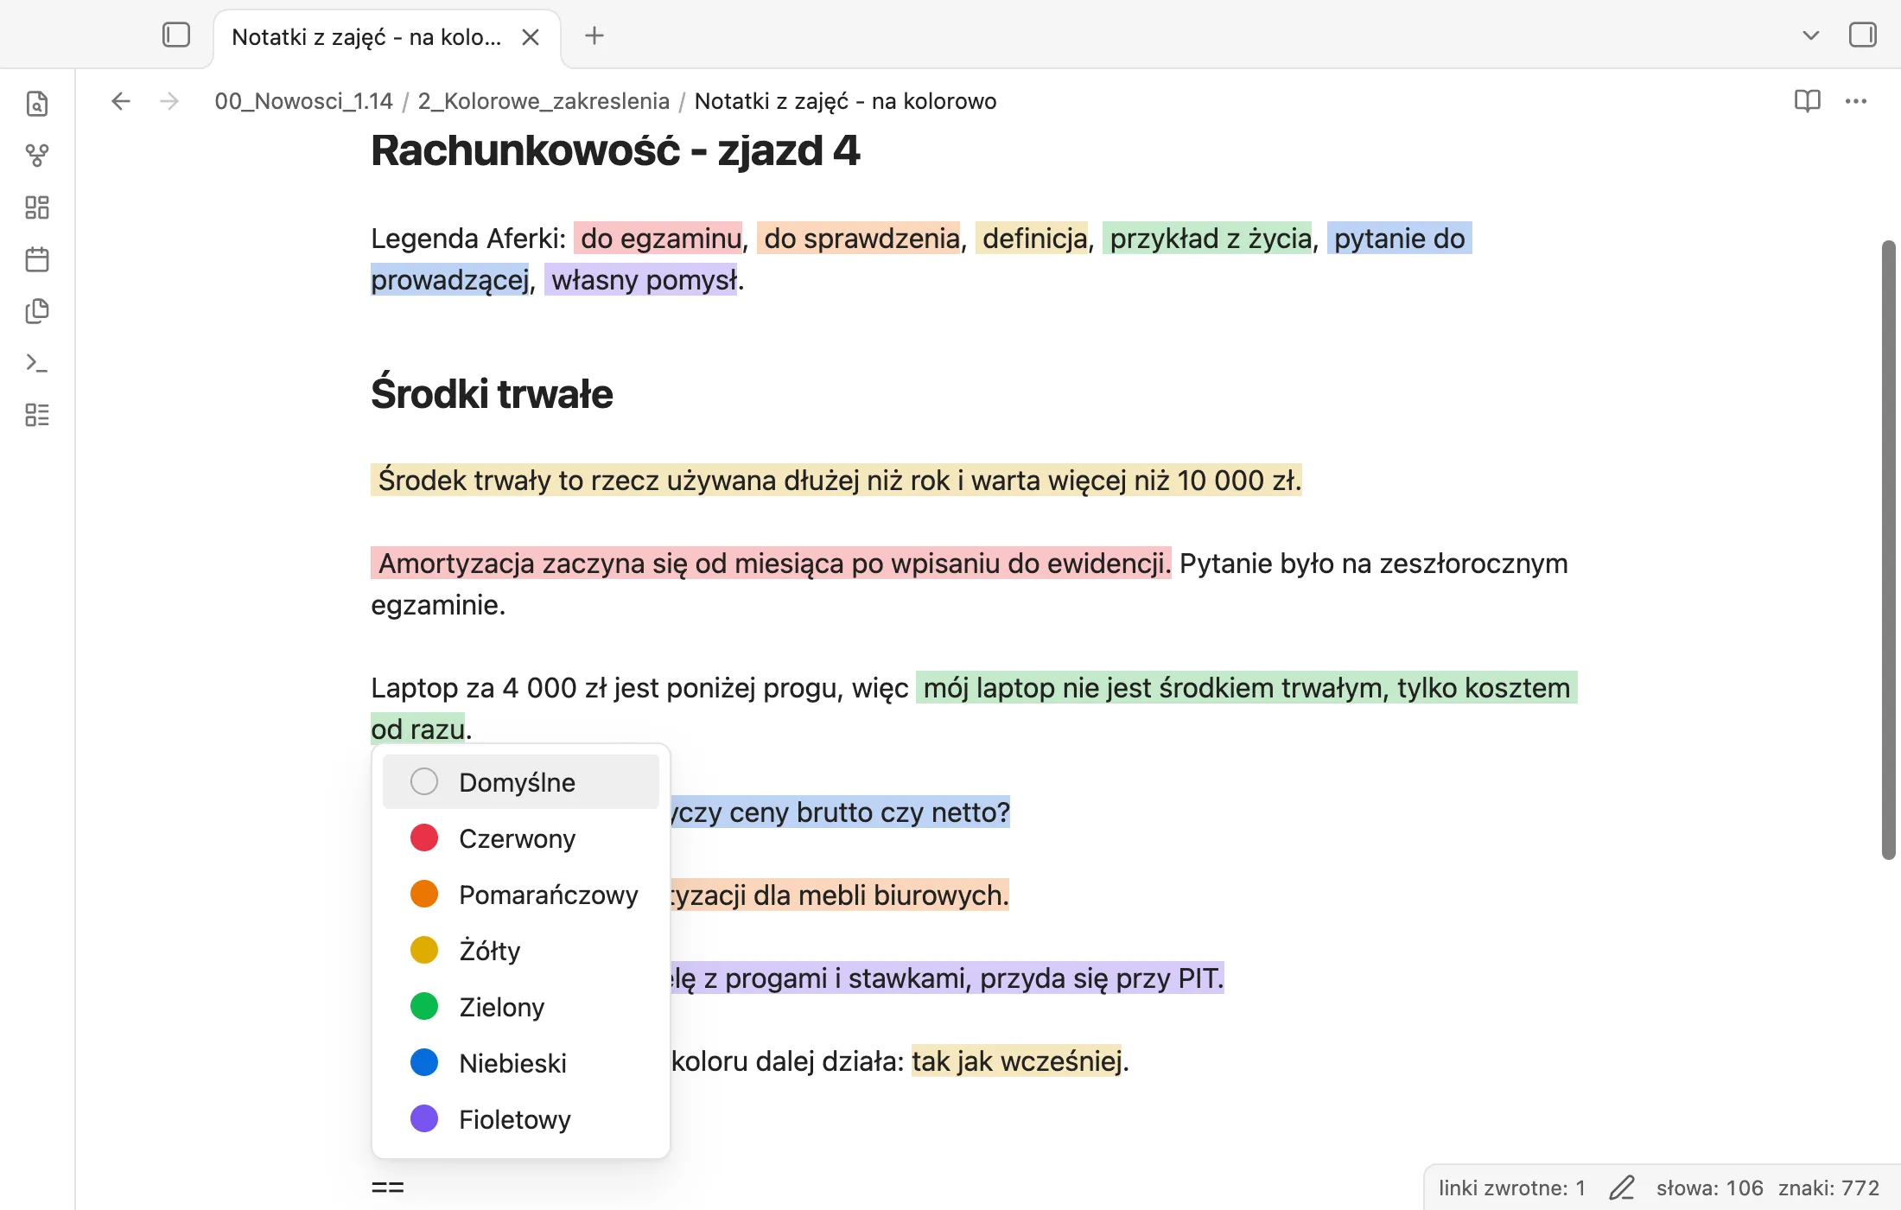Show backlinks via linki zwrotne: 1
The width and height of the screenshot is (1901, 1210).
pyautogui.click(x=1512, y=1188)
